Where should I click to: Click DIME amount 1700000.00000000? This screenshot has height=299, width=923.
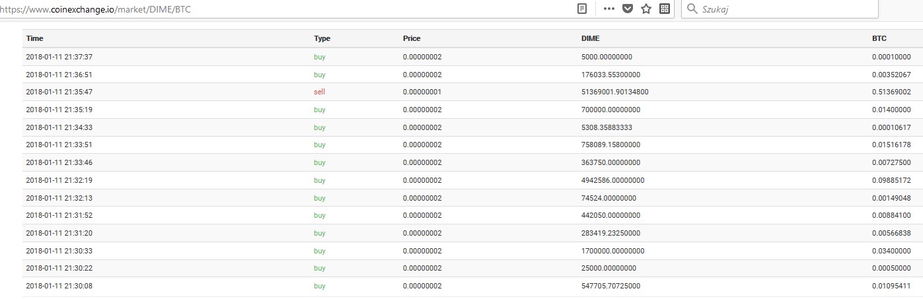tap(612, 251)
